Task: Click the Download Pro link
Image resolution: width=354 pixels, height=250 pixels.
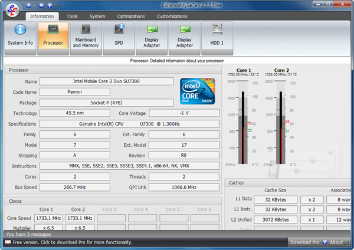Action: tap(304, 242)
